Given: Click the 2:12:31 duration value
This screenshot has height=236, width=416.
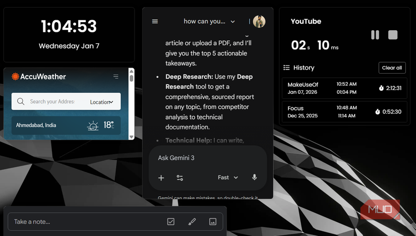Looking at the screenshot, I should [393, 88].
